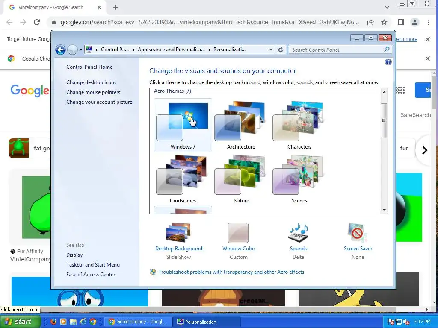438x328 pixels.
Task: Click the Control Panel back arrow button
Action: (60, 50)
